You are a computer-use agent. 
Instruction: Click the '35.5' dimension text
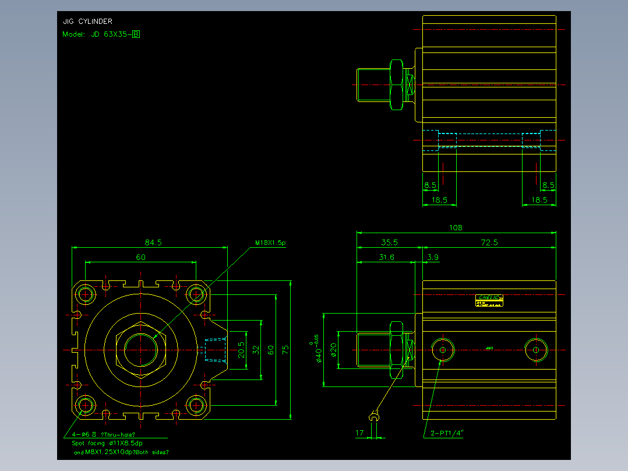coord(389,242)
